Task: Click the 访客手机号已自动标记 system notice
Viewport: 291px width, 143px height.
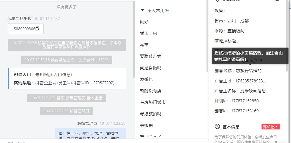Action: point(67,45)
